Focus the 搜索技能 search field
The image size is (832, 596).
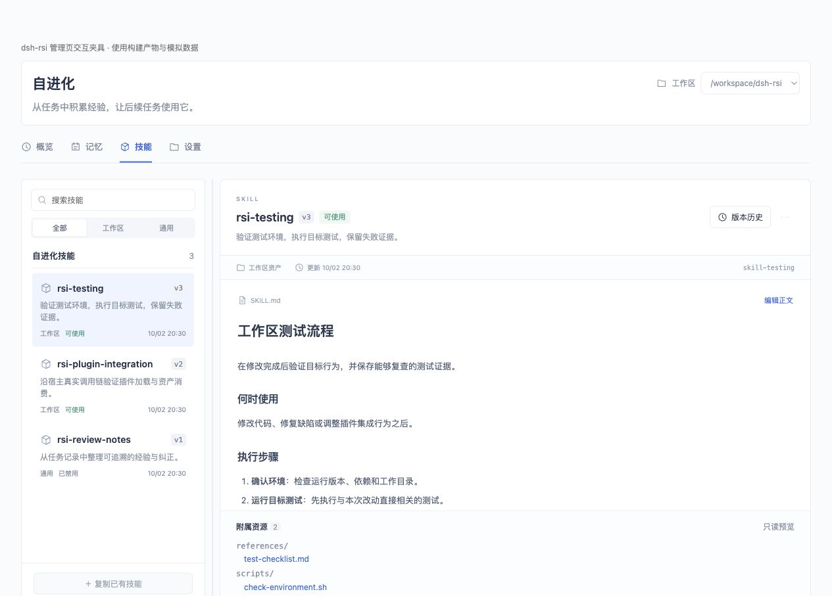tap(113, 200)
